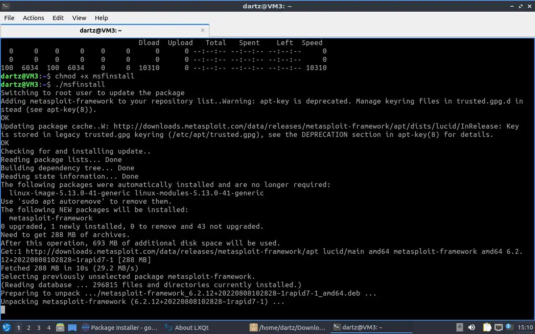Click the terminal cursor block

[3, 310]
